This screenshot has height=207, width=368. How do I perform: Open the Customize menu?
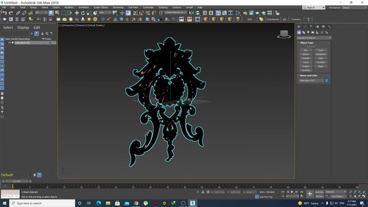click(148, 7)
